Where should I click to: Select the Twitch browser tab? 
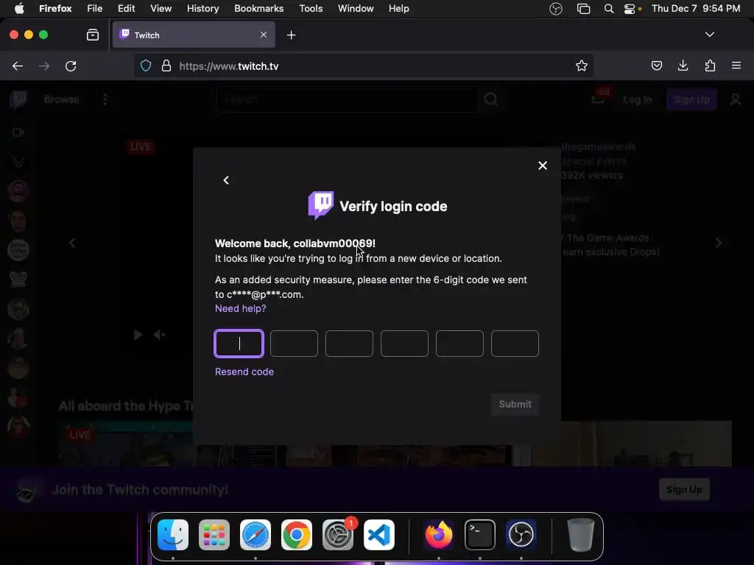click(x=194, y=35)
